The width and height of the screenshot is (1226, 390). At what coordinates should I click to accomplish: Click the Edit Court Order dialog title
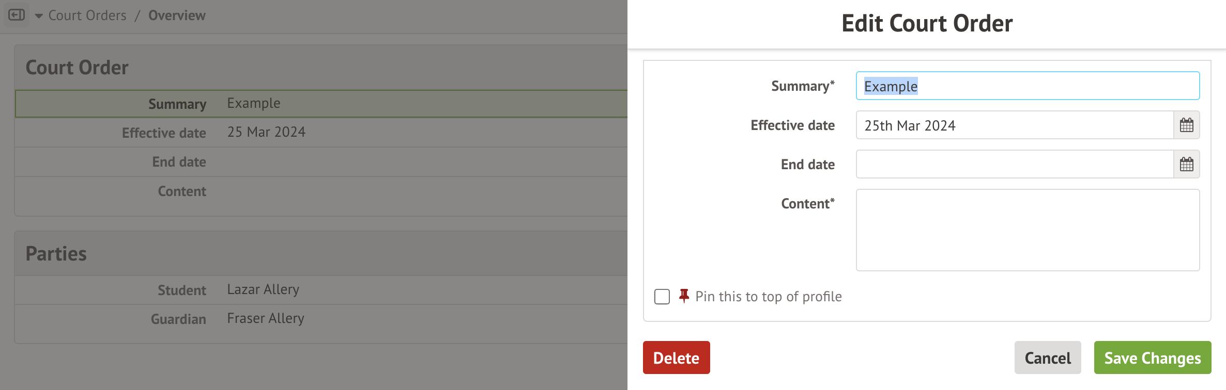tap(927, 23)
